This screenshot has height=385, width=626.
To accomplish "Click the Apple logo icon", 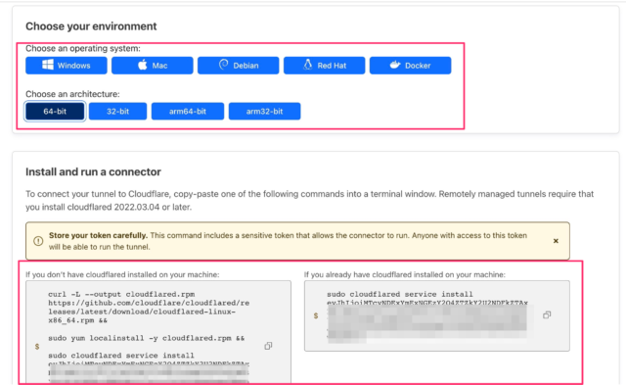I will click(143, 65).
